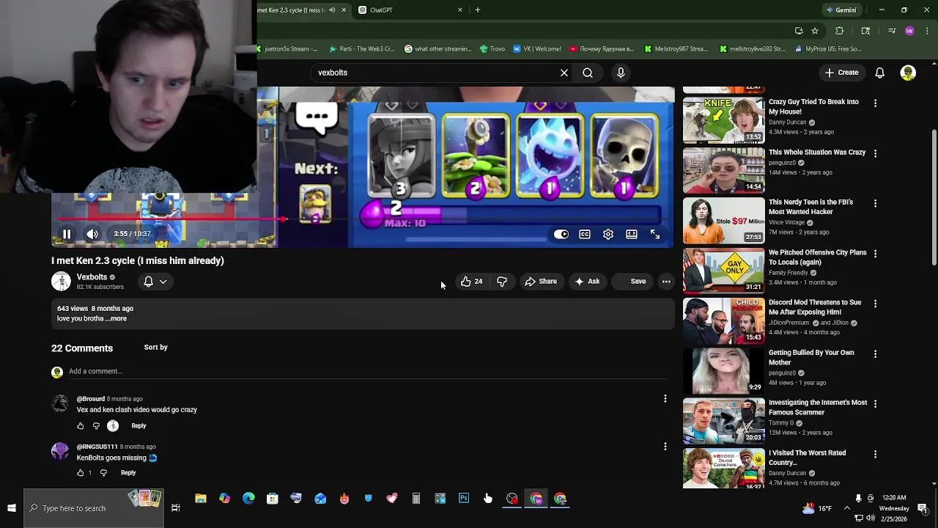
Task: Open more options for Discord Mod Threatens to Sue
Action: point(875,304)
